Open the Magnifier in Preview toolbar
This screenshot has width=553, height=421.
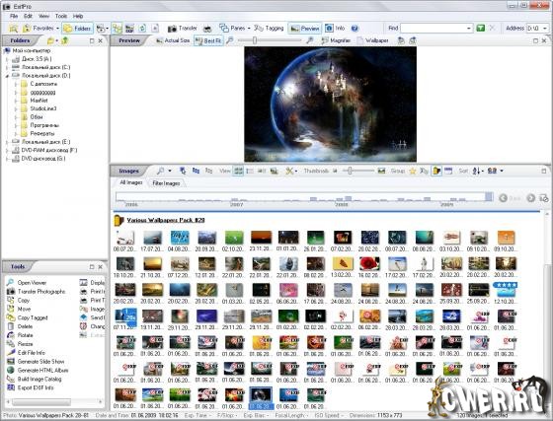click(x=336, y=40)
